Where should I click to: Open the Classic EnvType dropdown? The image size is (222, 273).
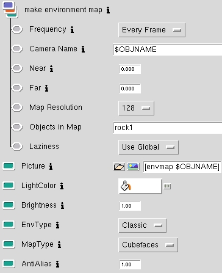tap(142, 225)
